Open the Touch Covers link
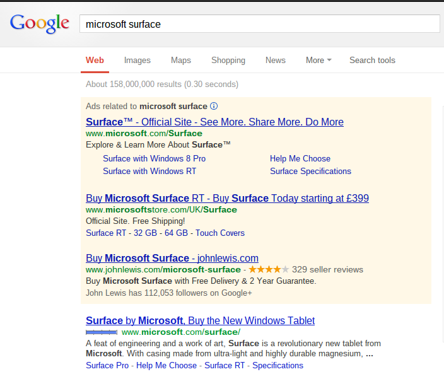Image resolution: width=444 pixels, height=379 pixels. click(220, 233)
